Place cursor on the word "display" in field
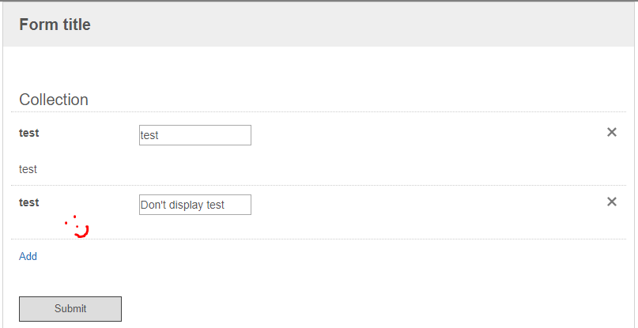638x328 pixels. [185, 205]
